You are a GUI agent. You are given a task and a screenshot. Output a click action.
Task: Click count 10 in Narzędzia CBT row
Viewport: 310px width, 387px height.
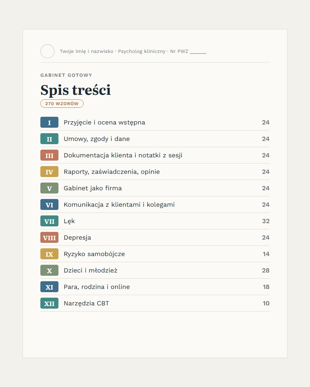click(266, 303)
